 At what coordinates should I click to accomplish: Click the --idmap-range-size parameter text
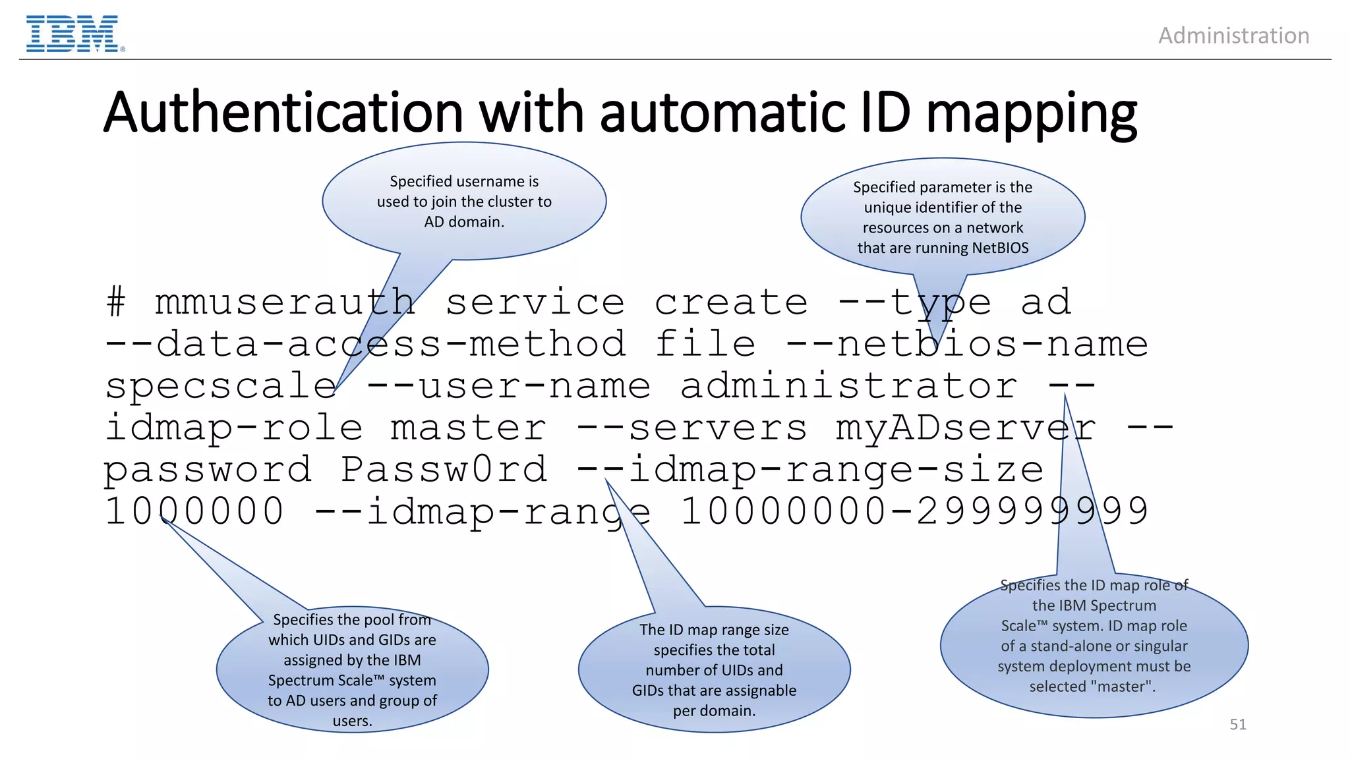tap(810, 470)
